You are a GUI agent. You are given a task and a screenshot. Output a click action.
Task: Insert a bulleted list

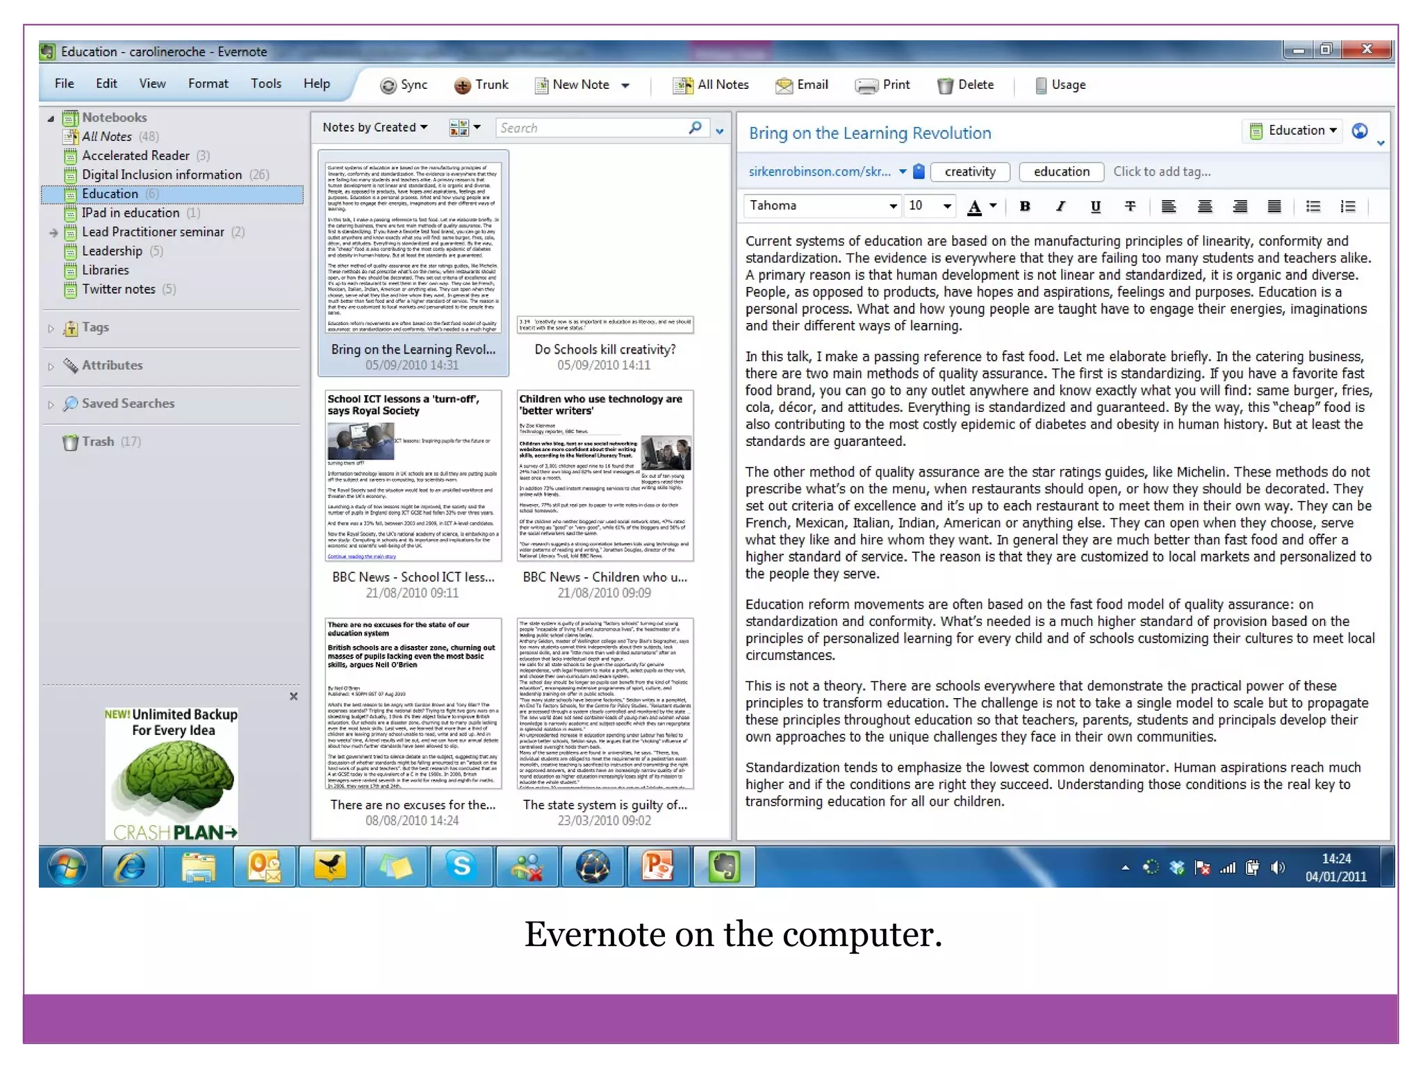tap(1313, 206)
